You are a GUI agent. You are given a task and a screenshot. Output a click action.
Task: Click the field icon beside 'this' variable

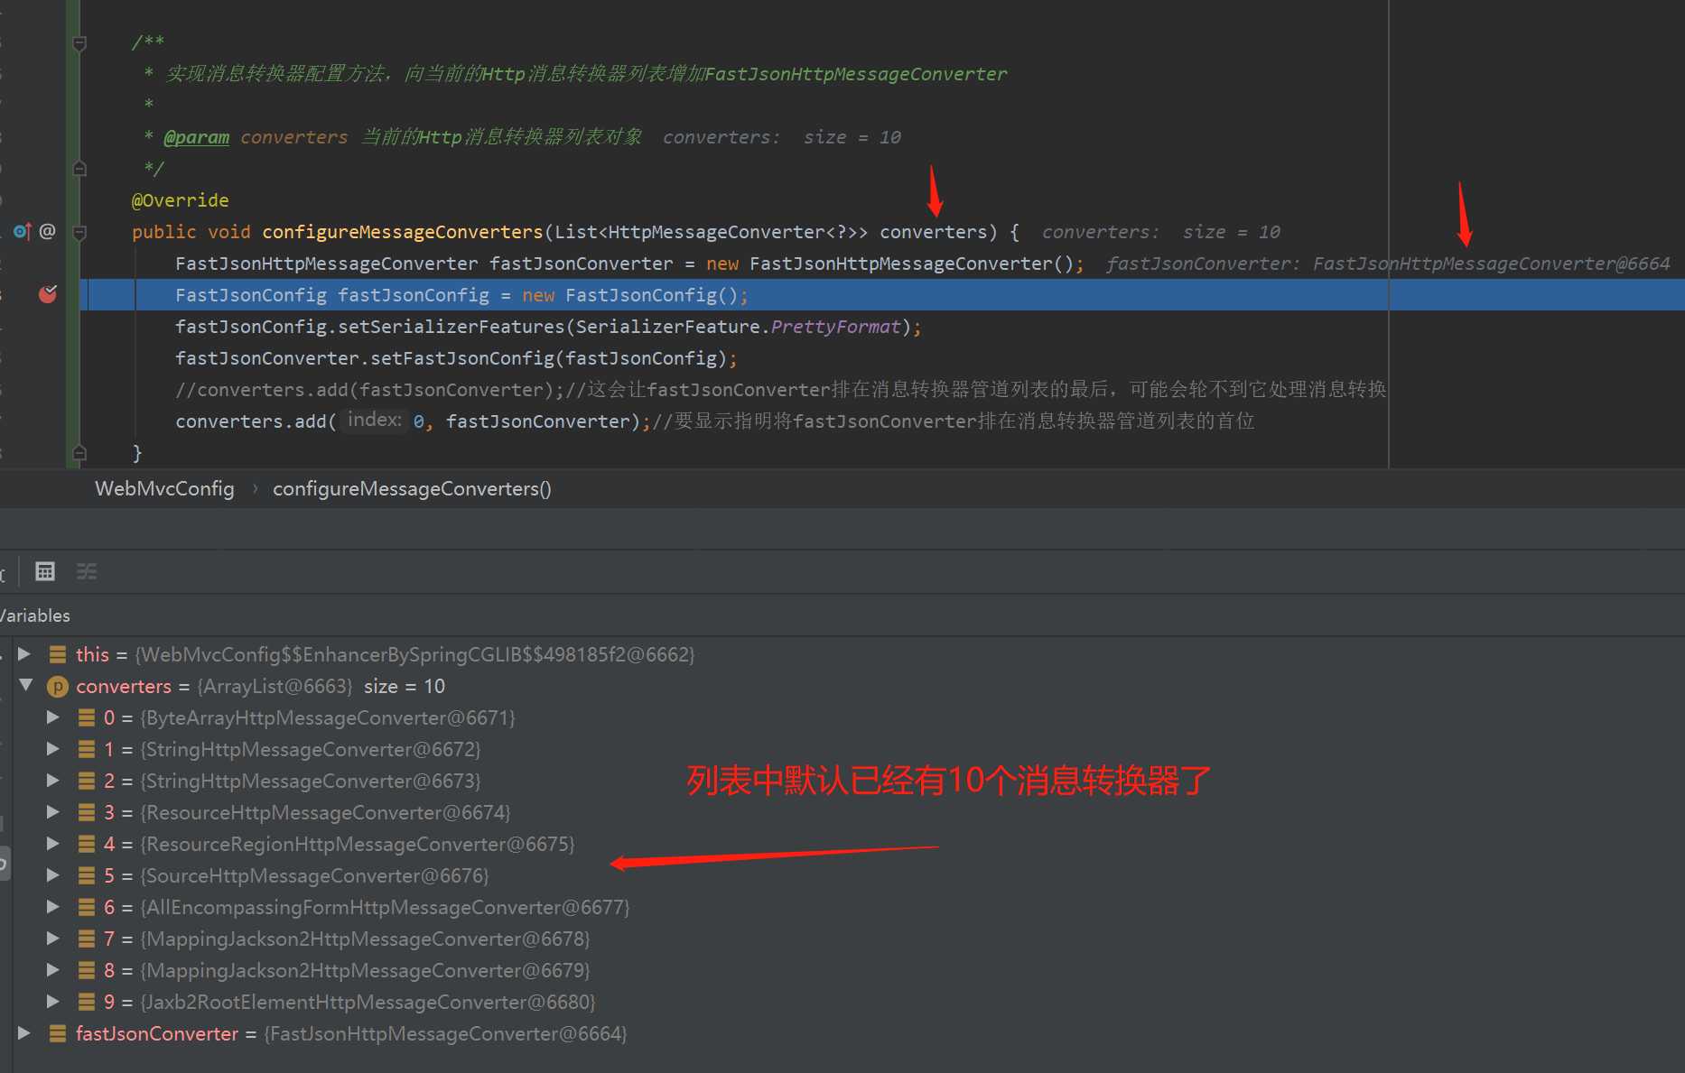click(x=58, y=654)
